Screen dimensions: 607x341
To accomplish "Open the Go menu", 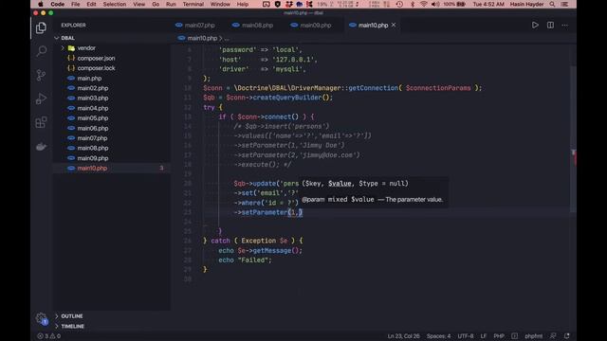I will [156, 4].
